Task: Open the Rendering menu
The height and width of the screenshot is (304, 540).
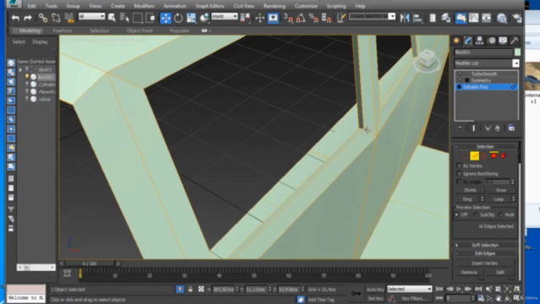Action: (x=274, y=6)
